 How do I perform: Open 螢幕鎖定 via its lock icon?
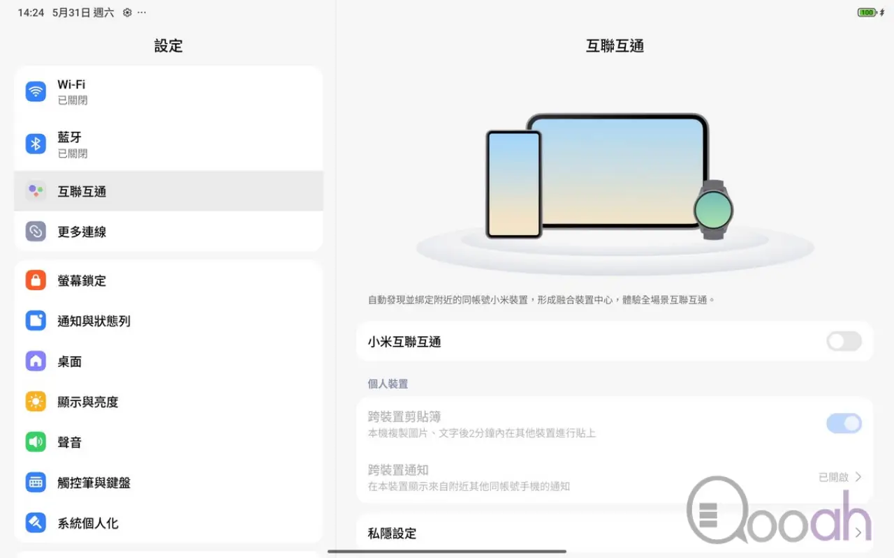[36, 280]
